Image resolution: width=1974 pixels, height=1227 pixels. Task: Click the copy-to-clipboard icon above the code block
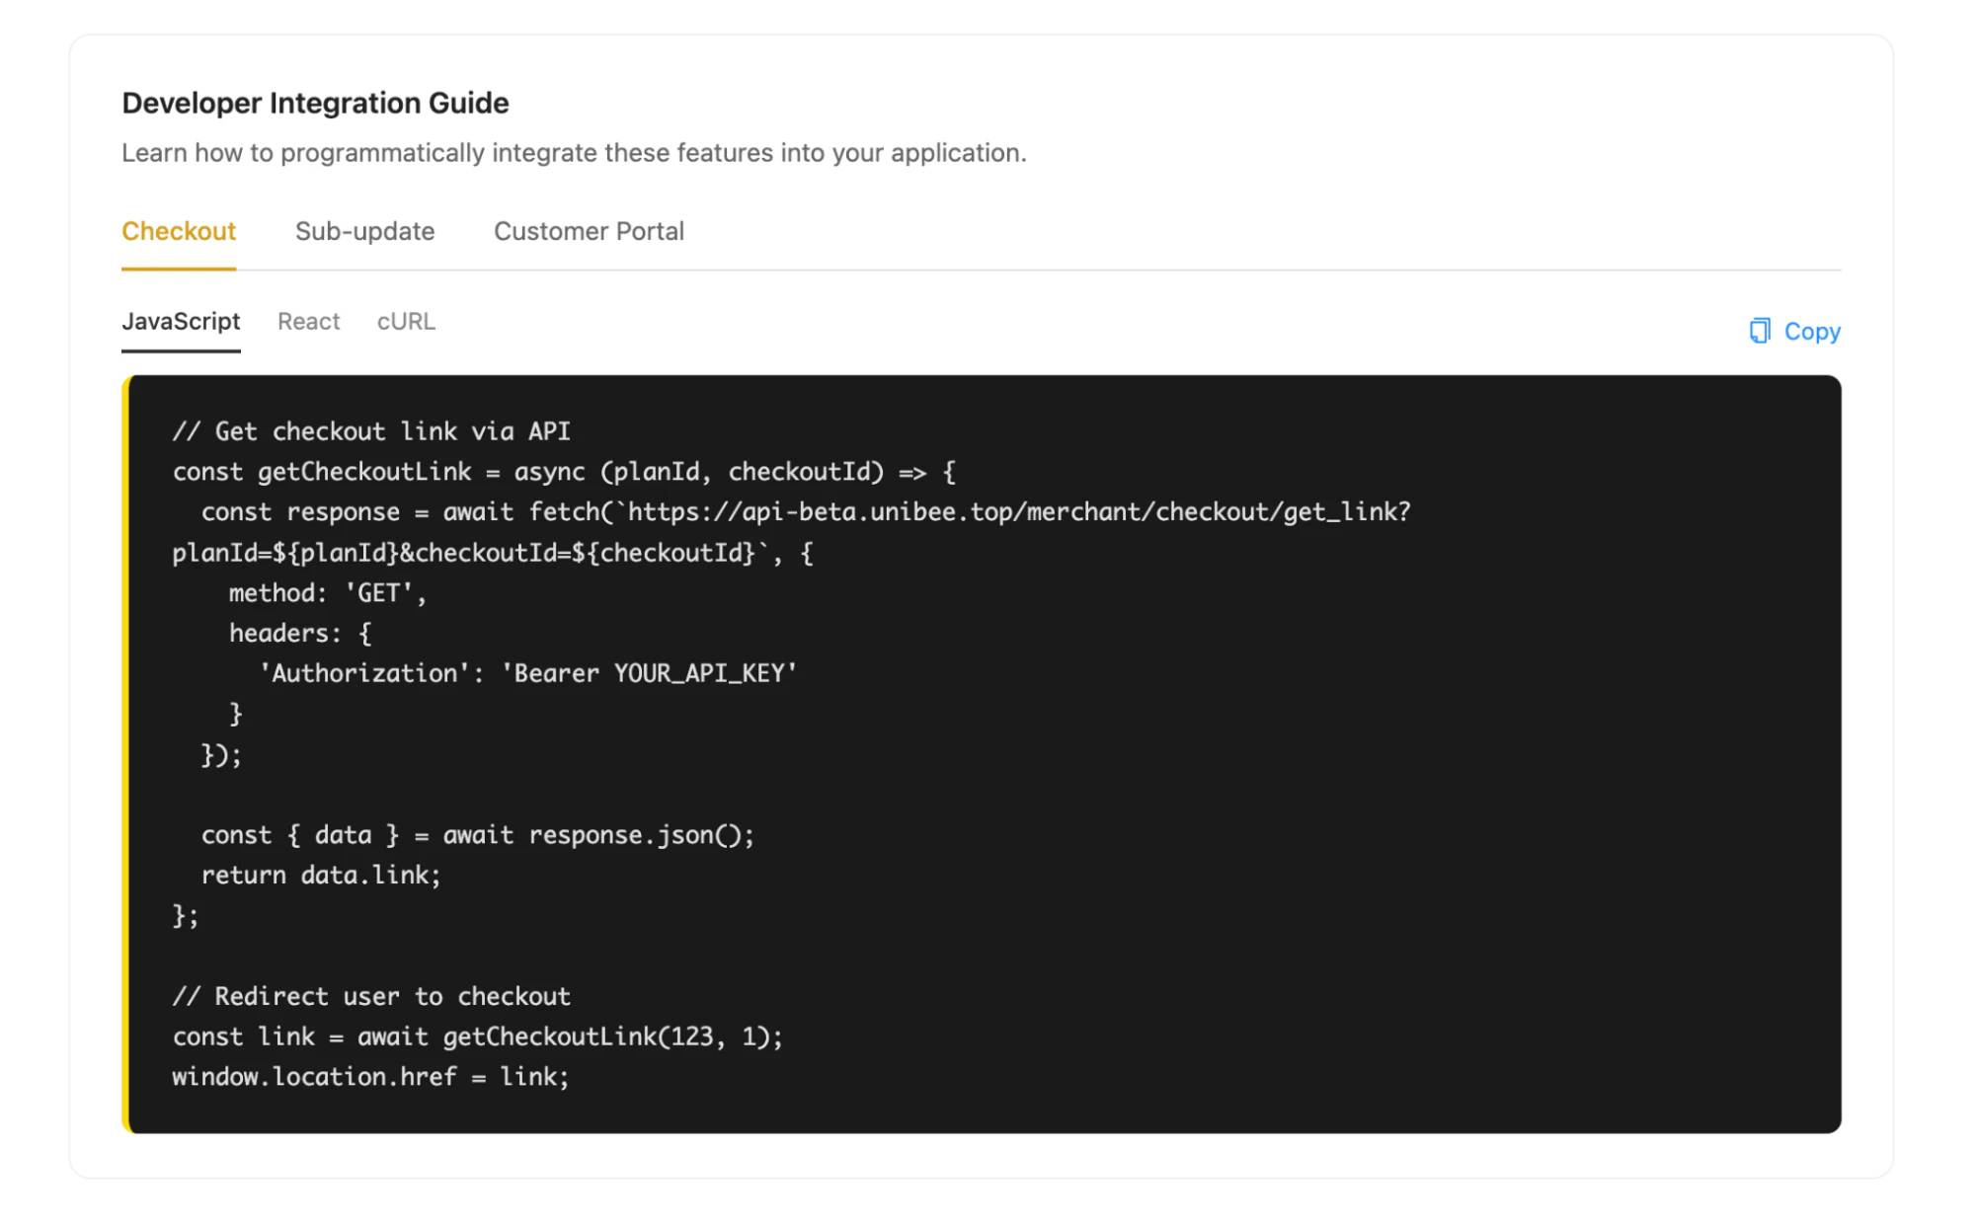[1759, 331]
